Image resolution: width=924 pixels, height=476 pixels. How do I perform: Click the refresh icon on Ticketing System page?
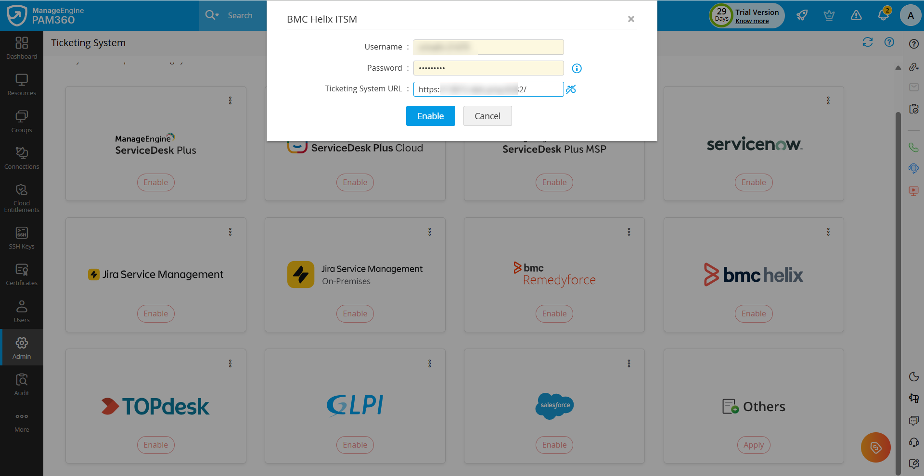pyautogui.click(x=868, y=42)
